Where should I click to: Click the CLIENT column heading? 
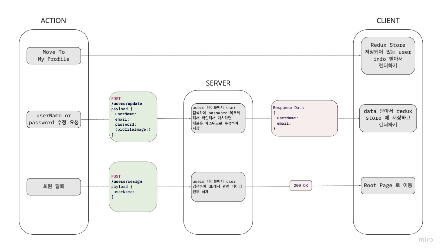pos(388,21)
